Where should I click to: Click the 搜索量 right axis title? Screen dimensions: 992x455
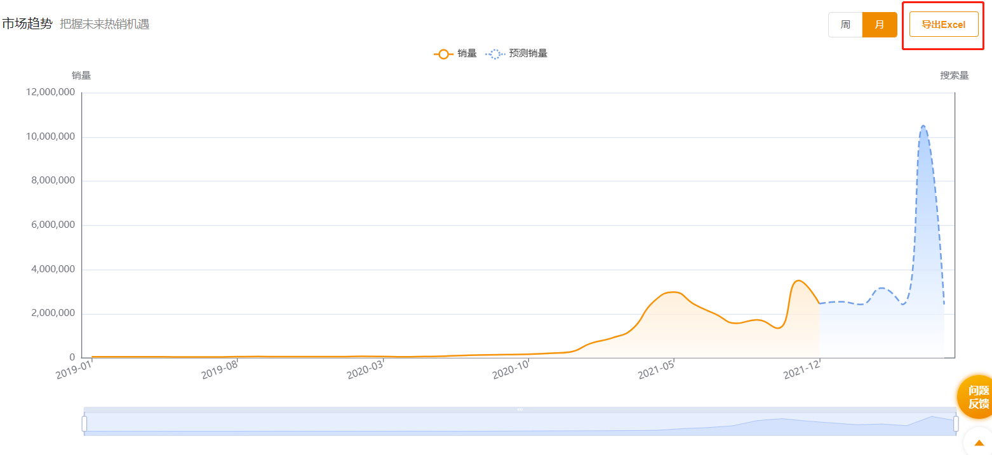954,76
